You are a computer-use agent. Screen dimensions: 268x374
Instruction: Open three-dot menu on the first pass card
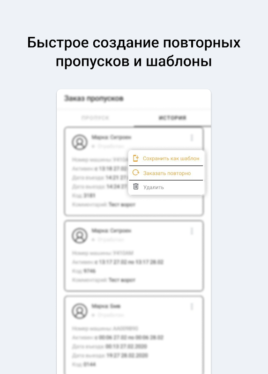(192, 137)
